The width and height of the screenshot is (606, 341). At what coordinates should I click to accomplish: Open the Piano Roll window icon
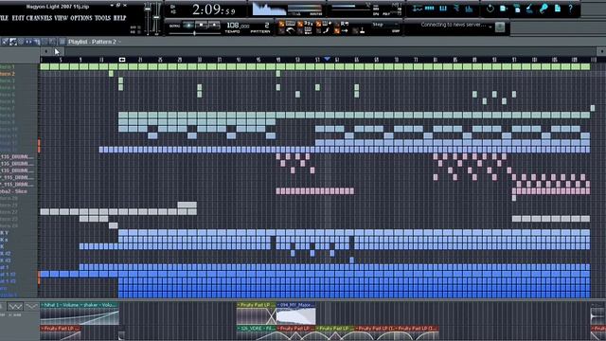pyautogui.click(x=443, y=9)
